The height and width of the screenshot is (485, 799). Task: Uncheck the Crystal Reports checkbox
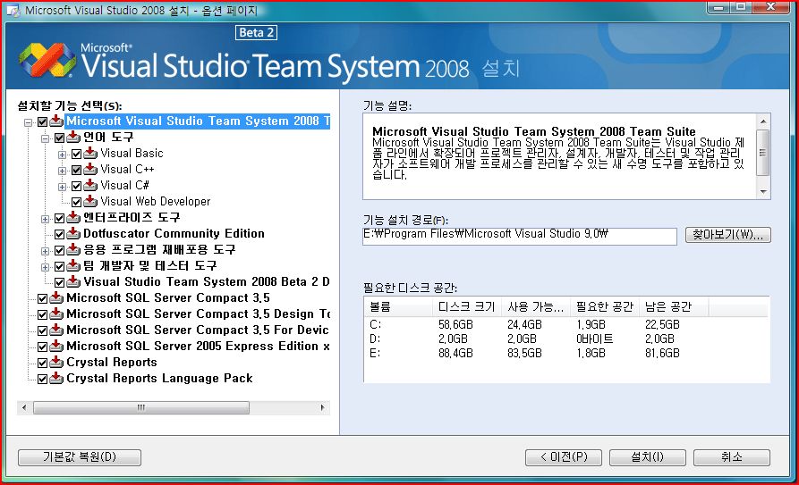tap(43, 364)
